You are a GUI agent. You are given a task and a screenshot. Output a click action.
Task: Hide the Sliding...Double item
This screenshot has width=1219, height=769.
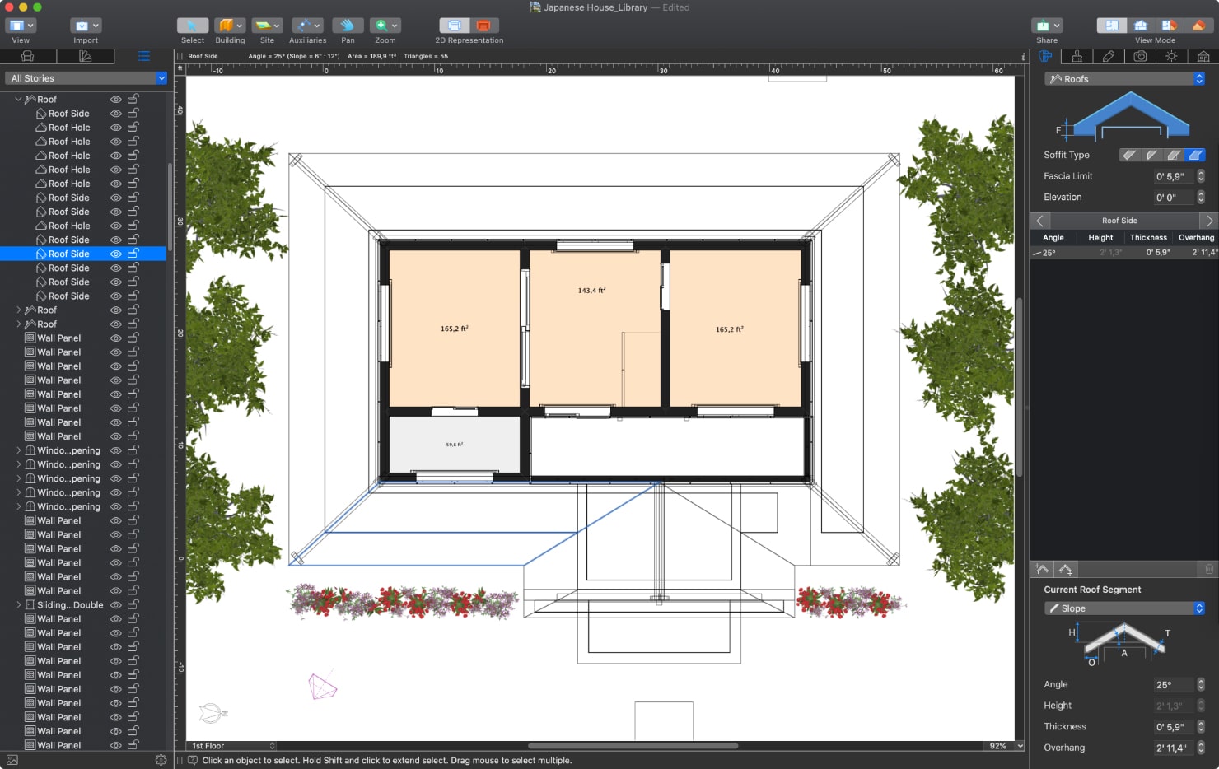tap(116, 605)
